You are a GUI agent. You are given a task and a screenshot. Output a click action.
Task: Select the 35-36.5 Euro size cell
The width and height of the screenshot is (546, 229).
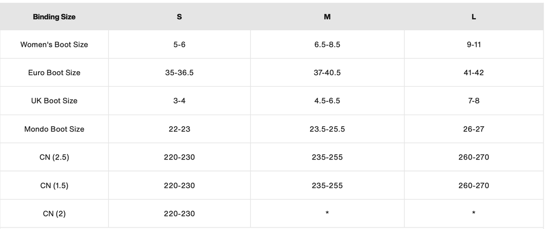coord(179,73)
